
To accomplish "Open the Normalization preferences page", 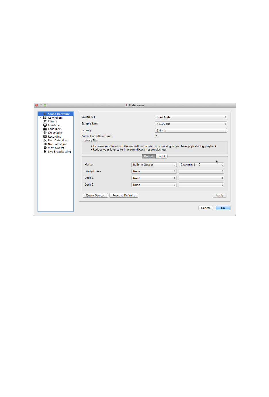I will point(57,144).
